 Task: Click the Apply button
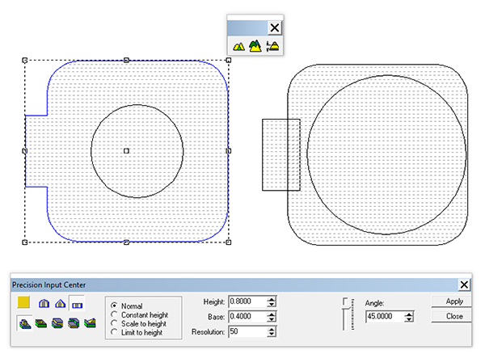[x=452, y=301]
